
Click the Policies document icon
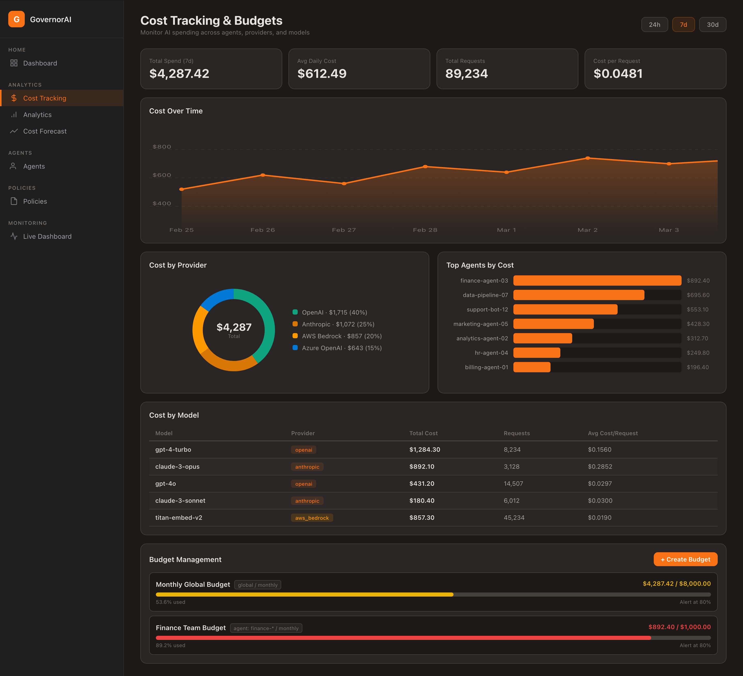tap(14, 201)
